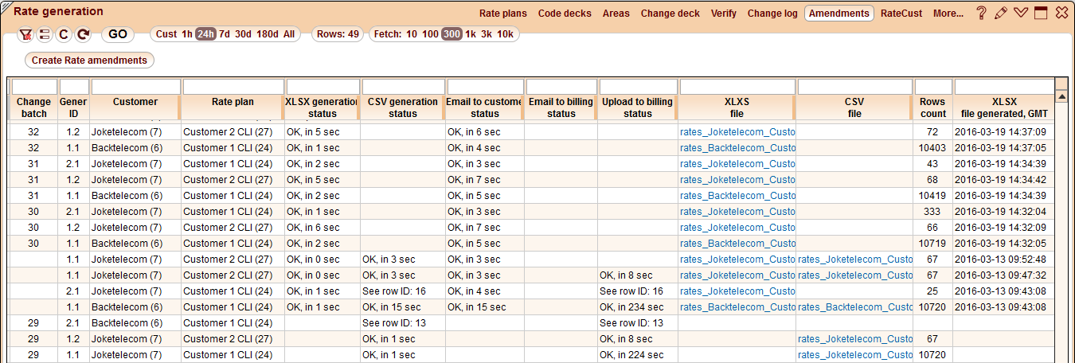Image resolution: width=1075 pixels, height=363 pixels.
Task: Maximize the Rate generation panel
Action: tap(1040, 13)
